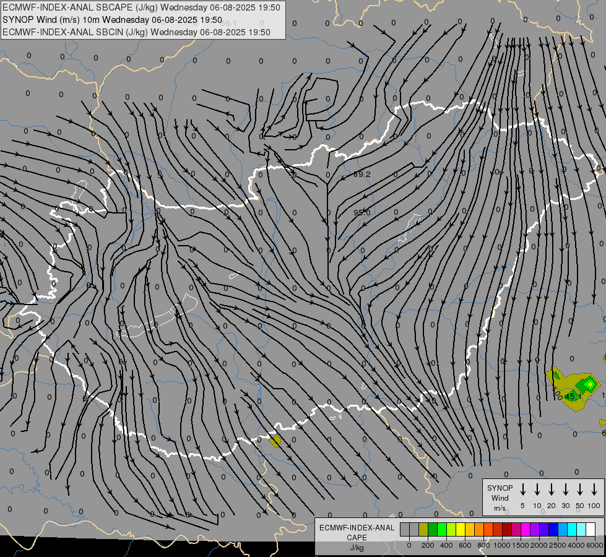Click the '4000' tick label on CAPE scale
The height and width of the screenshot is (557, 606).
click(x=576, y=545)
